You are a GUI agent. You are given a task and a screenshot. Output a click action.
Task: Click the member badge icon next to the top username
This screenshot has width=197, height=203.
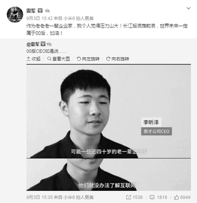pyautogui.click(x=47, y=11)
